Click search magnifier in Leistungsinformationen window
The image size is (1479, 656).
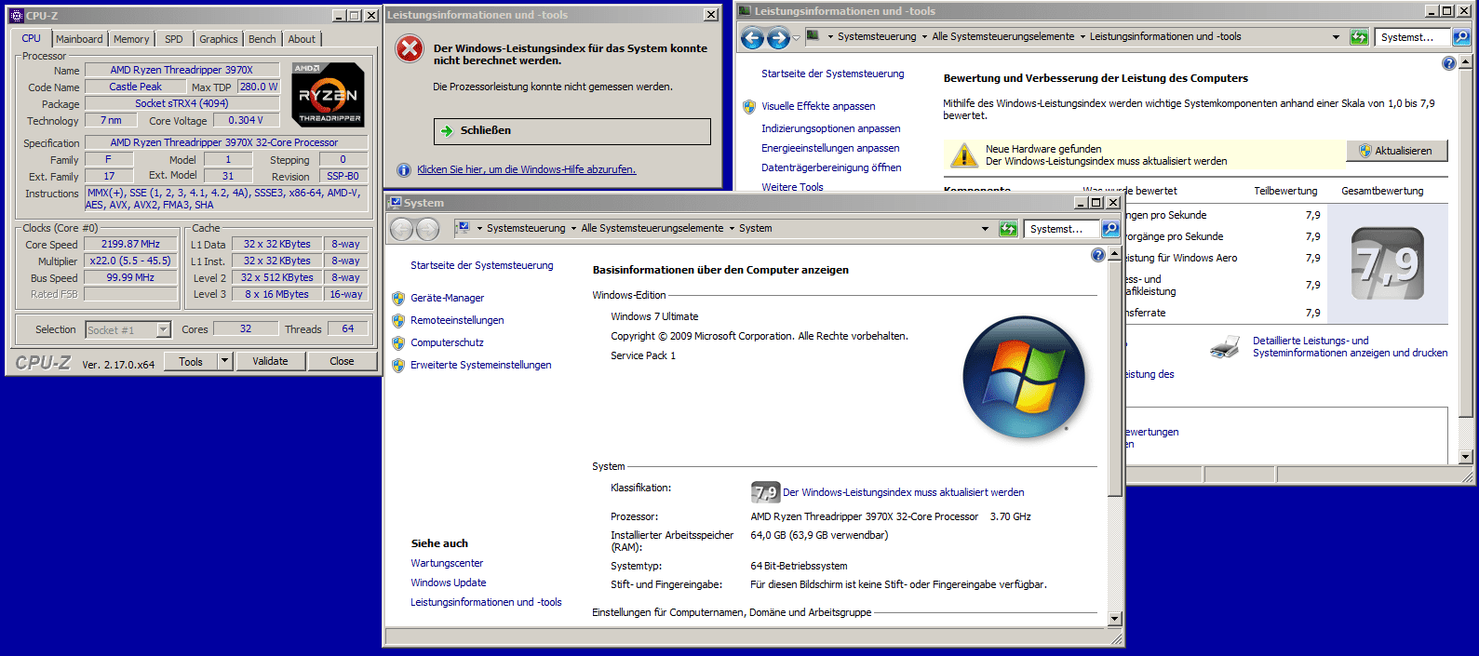click(x=1461, y=37)
